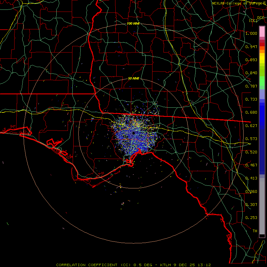The height and width of the screenshot is (267, 267).
Task: Click the 0.520 scale value
Action: coord(251,152)
